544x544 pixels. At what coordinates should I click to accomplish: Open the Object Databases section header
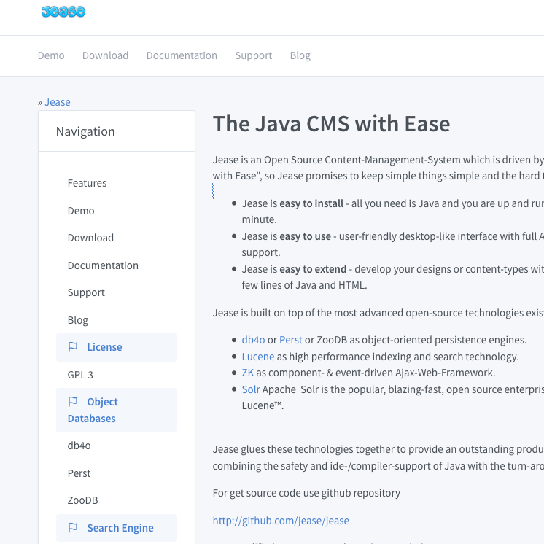[x=117, y=410]
